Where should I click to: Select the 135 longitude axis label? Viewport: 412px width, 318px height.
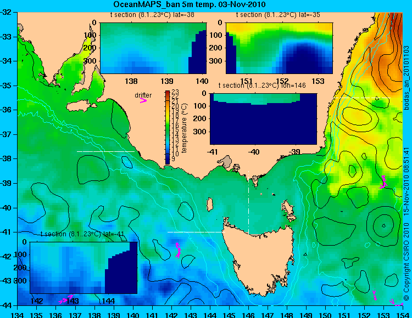[36, 315]
